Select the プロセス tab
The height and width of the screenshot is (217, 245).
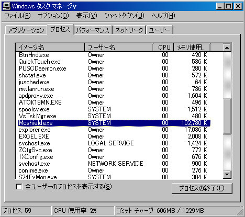click(x=60, y=29)
